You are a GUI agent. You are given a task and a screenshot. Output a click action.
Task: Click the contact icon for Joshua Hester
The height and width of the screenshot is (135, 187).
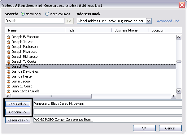coord(9,76)
